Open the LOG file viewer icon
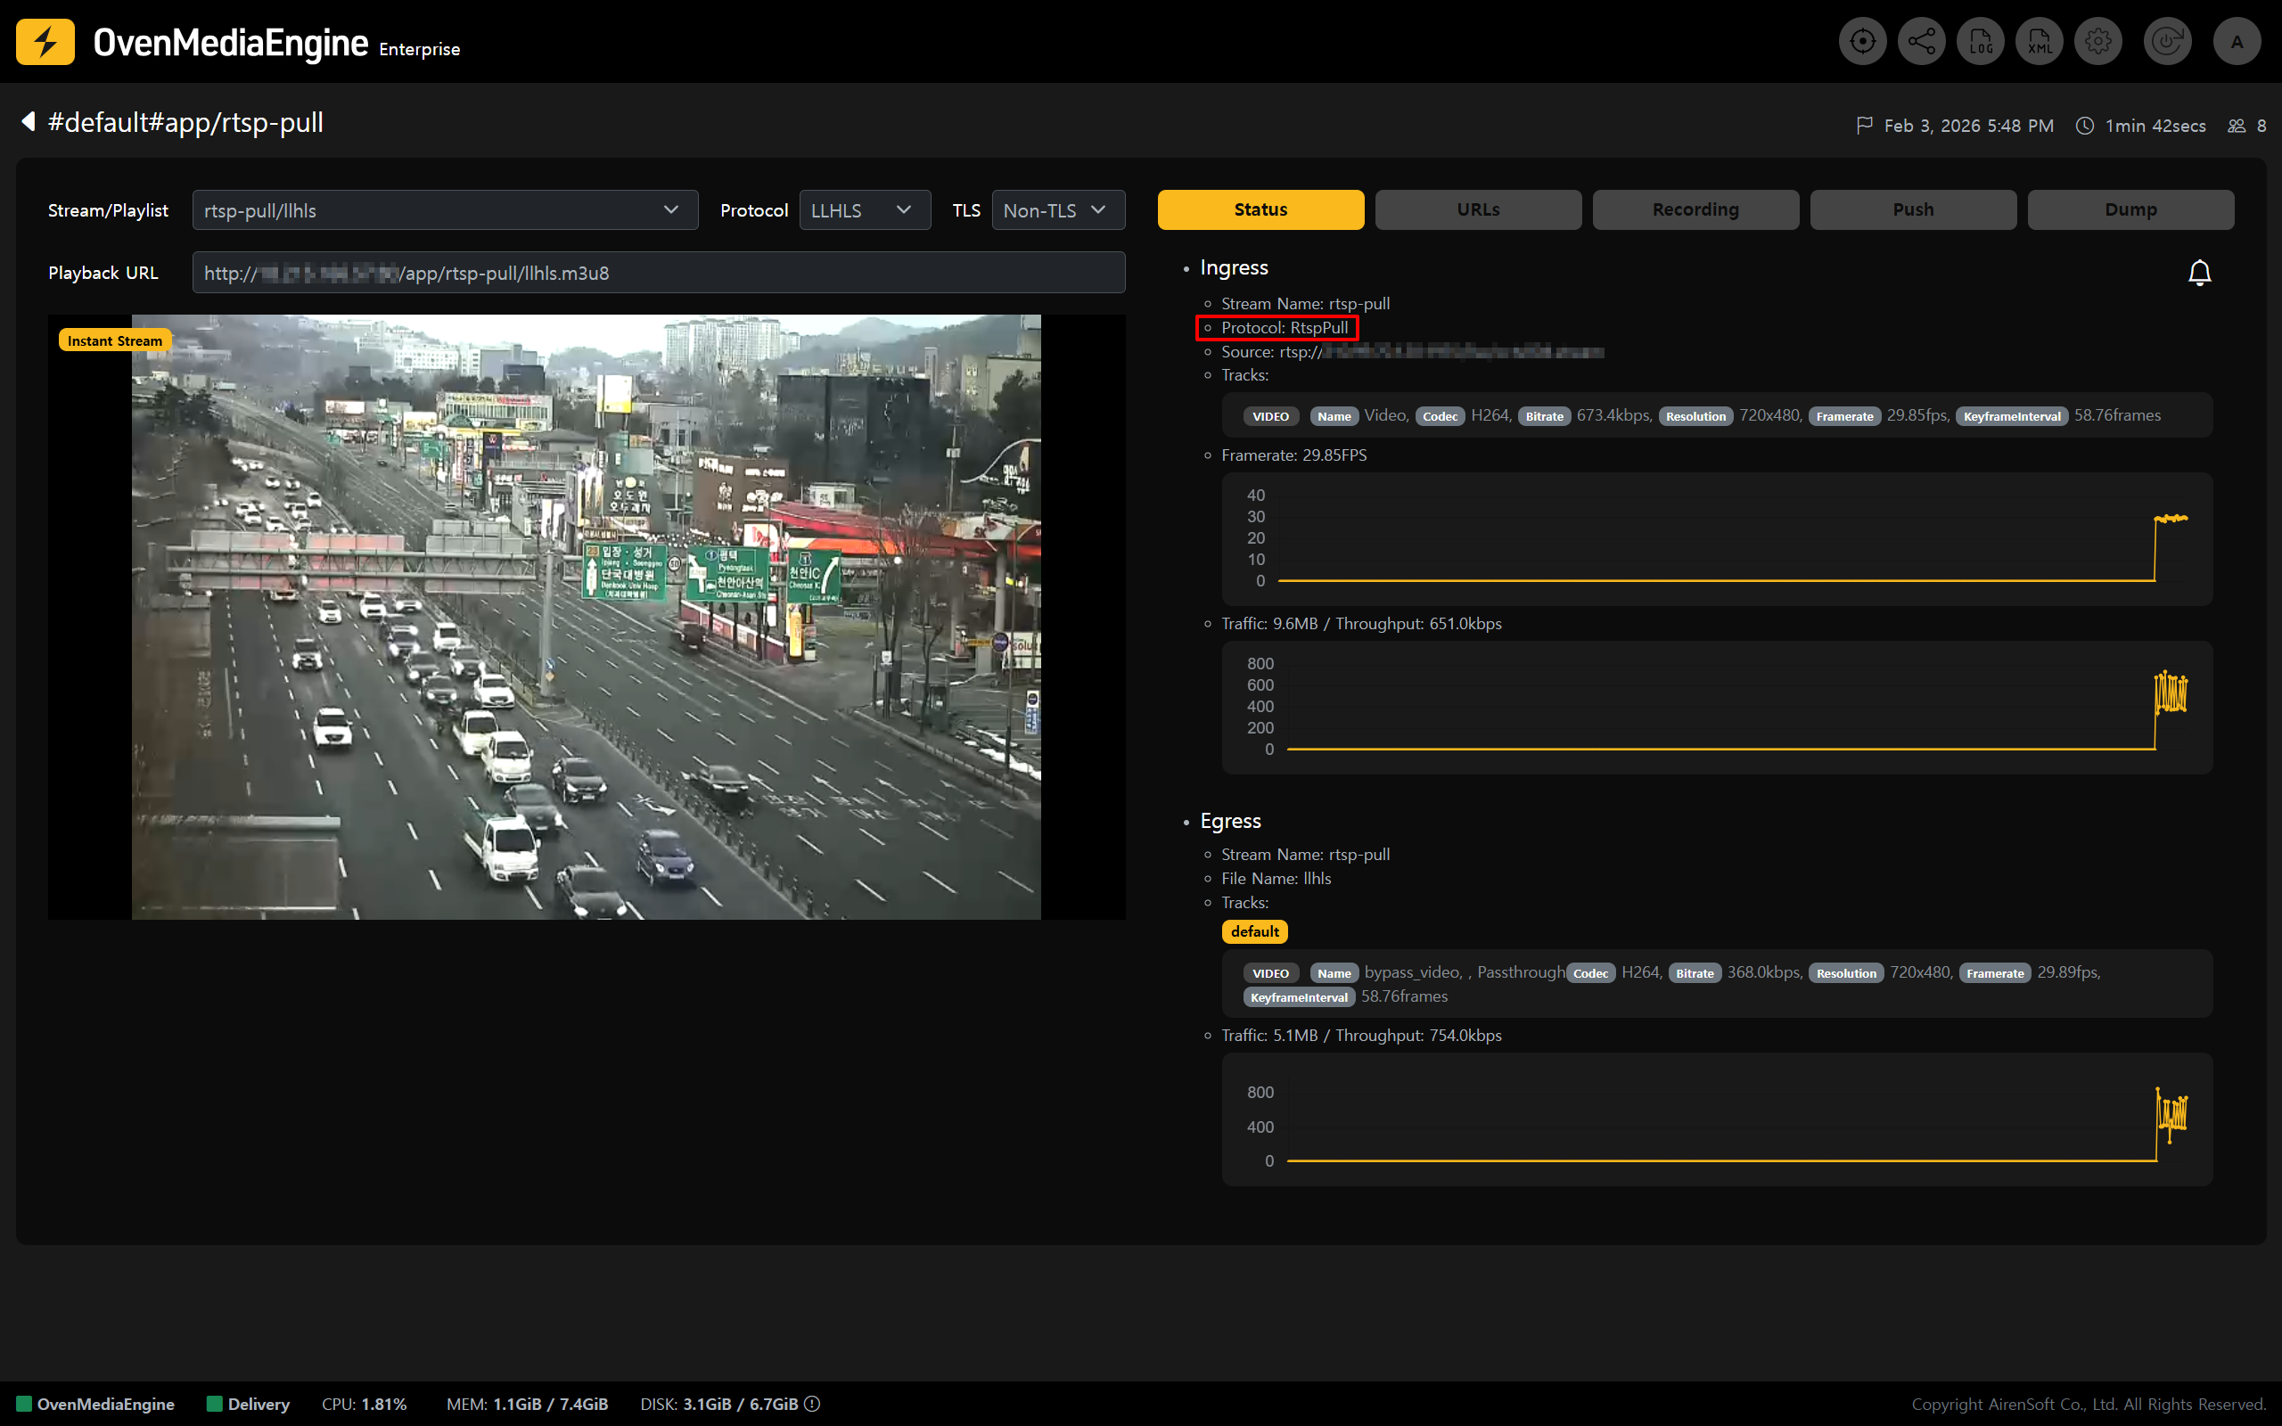This screenshot has height=1426, width=2282. coord(1980,42)
